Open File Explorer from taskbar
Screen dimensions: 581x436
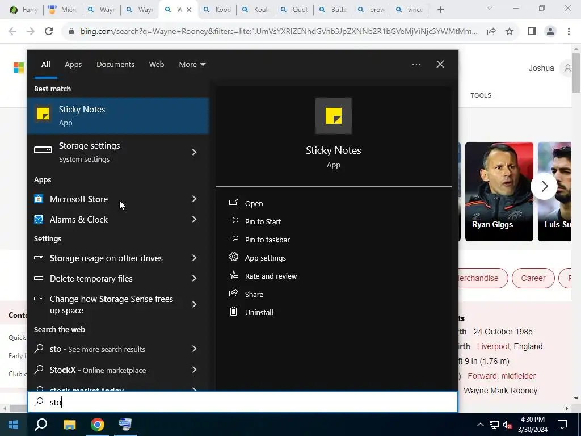pos(69,425)
